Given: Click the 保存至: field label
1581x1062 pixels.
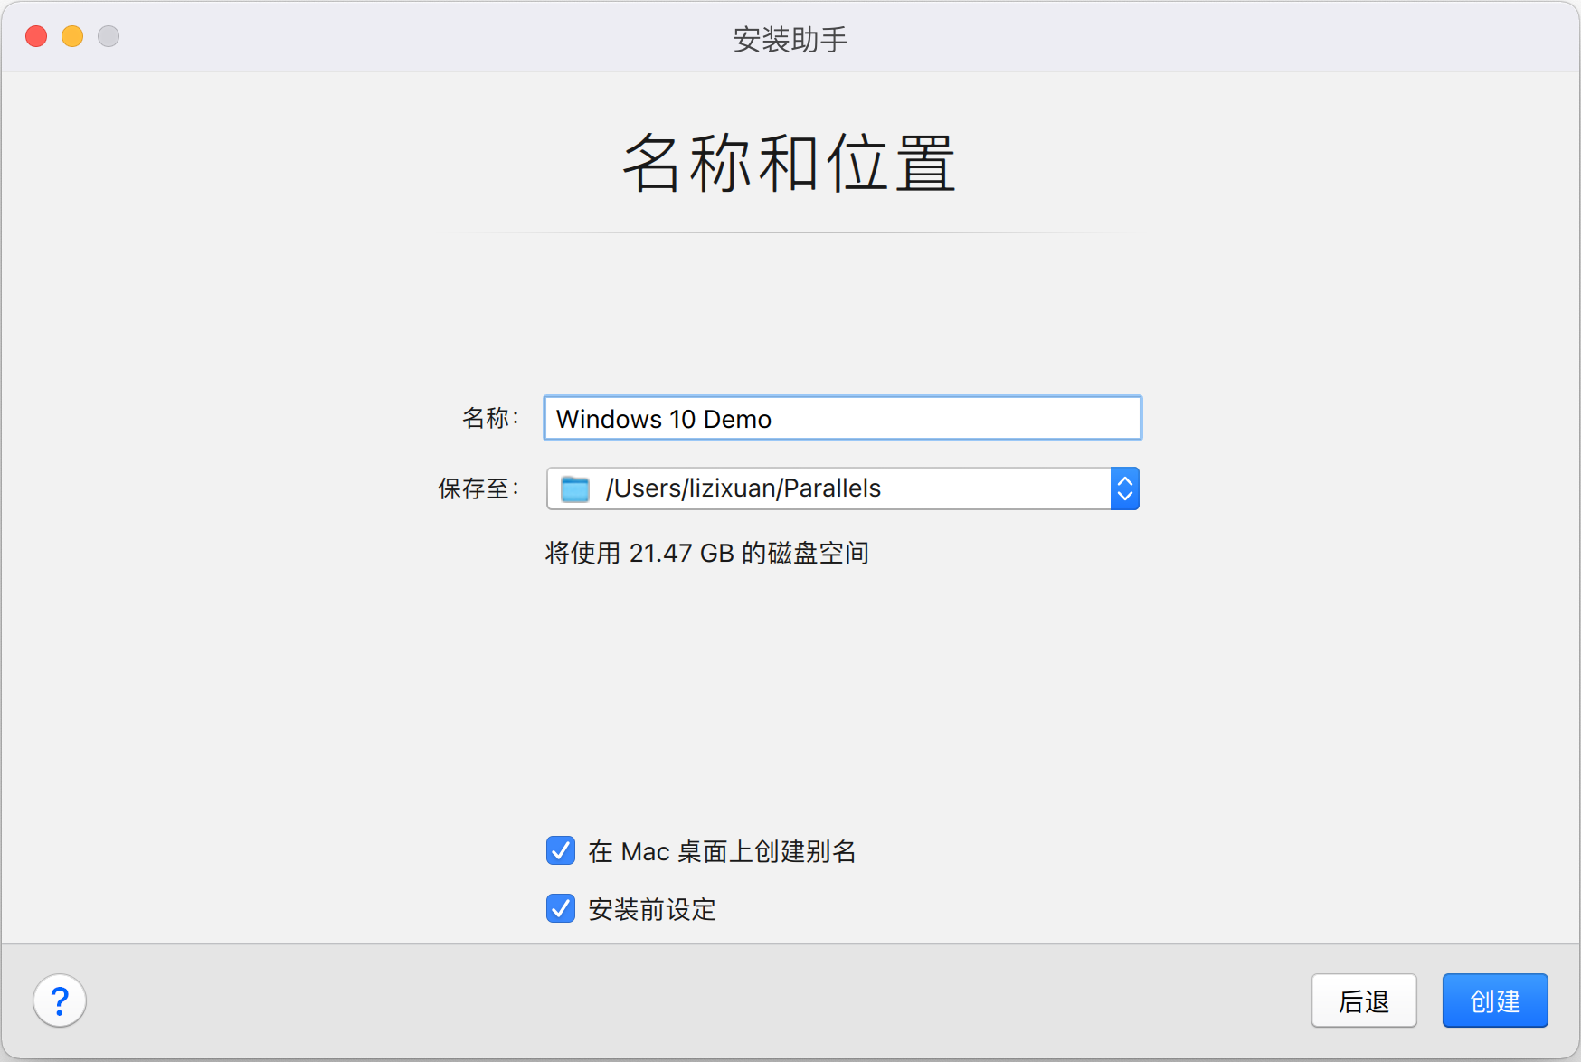Looking at the screenshot, I should point(478,488).
